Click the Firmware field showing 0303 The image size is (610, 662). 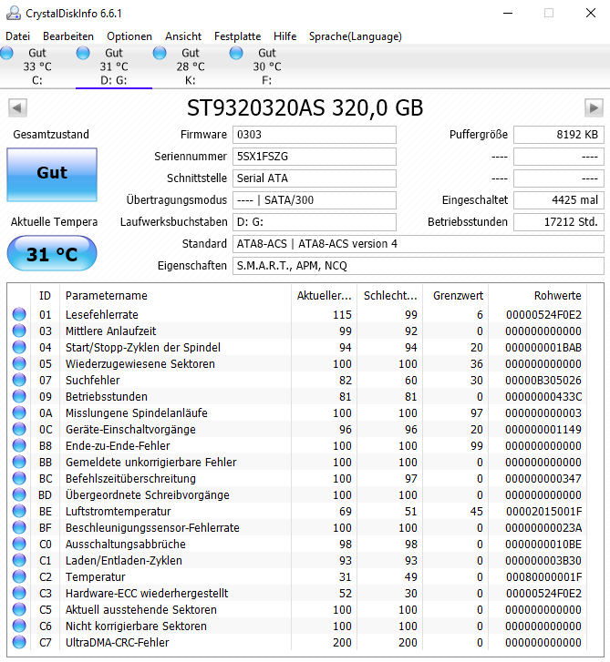click(x=314, y=135)
